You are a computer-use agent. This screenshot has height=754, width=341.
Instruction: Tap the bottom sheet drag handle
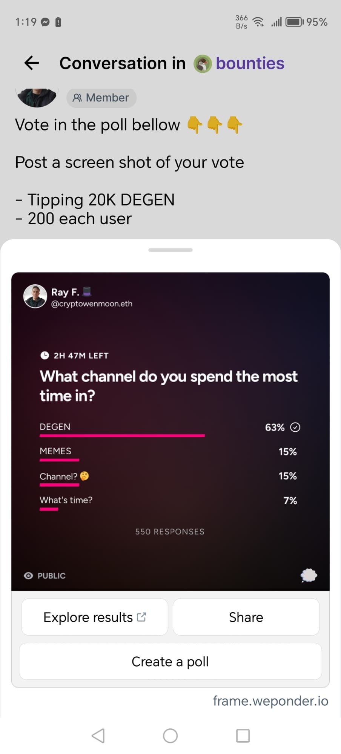coord(170,250)
